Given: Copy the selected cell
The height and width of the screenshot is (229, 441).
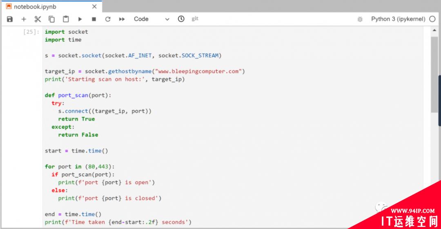Looking at the screenshot, I should [51, 19].
